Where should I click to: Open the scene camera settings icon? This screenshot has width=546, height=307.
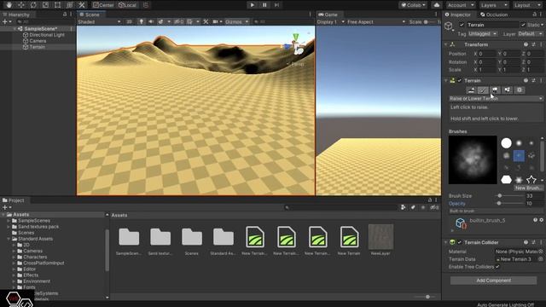217,21
